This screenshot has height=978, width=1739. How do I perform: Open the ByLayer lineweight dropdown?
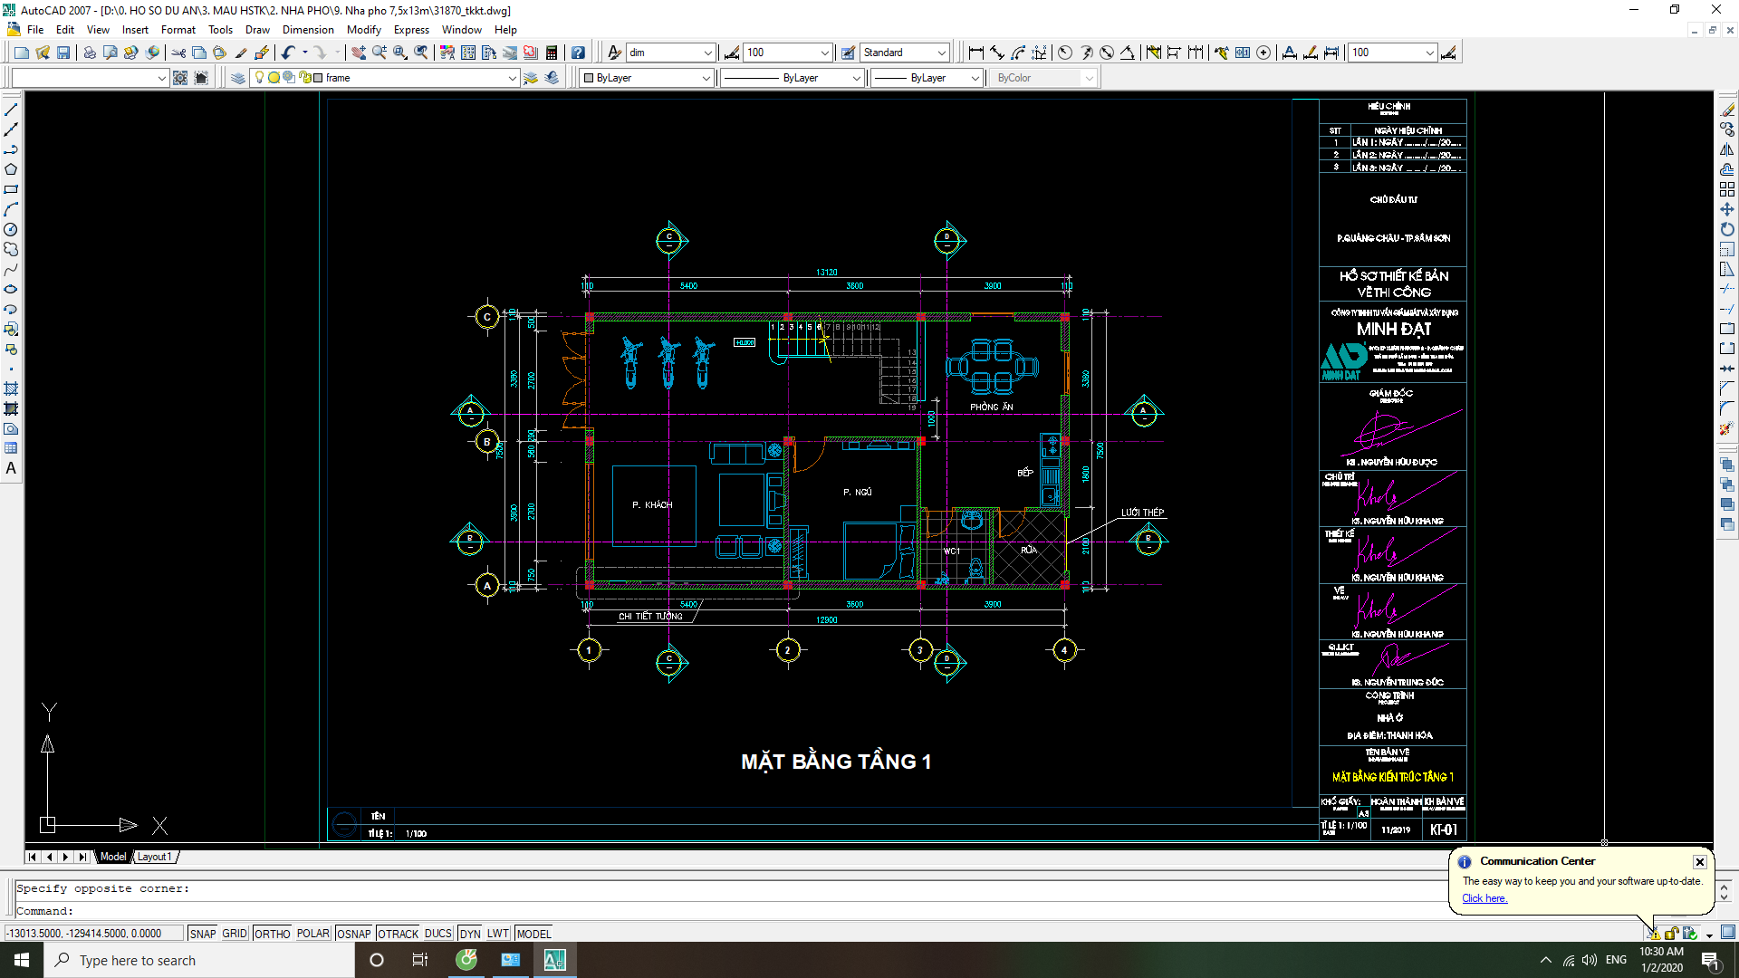coord(975,78)
